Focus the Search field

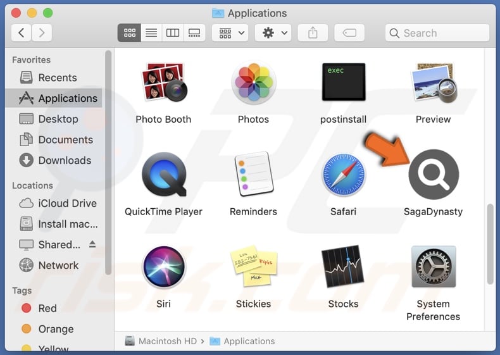pyautogui.click(x=437, y=33)
